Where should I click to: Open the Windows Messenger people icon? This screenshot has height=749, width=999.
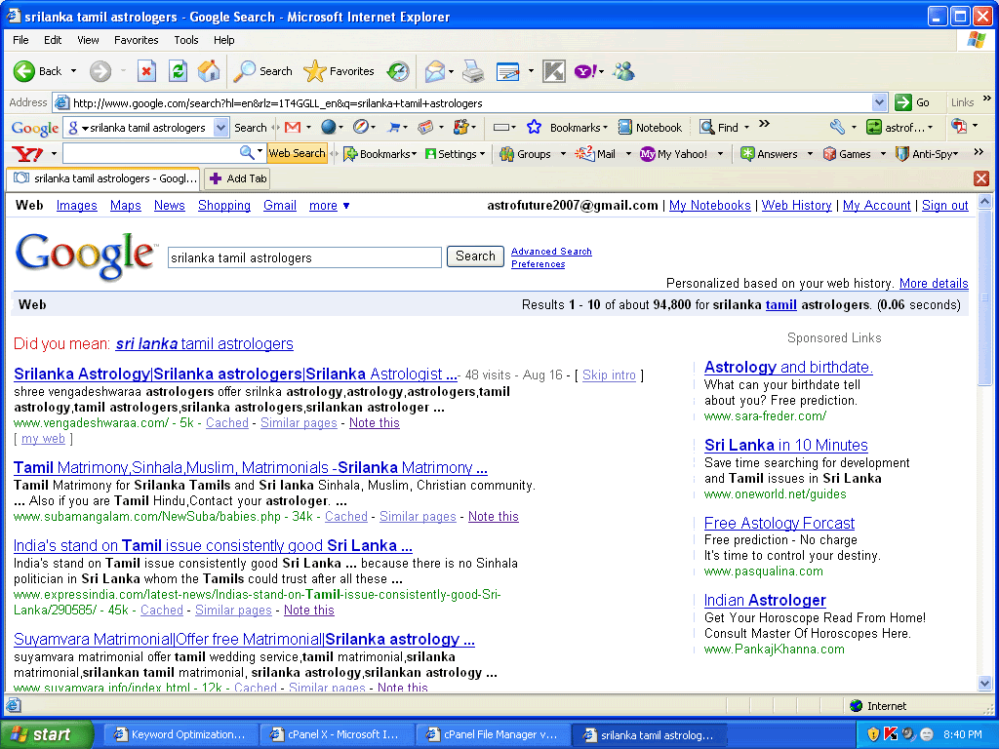pyautogui.click(x=623, y=70)
